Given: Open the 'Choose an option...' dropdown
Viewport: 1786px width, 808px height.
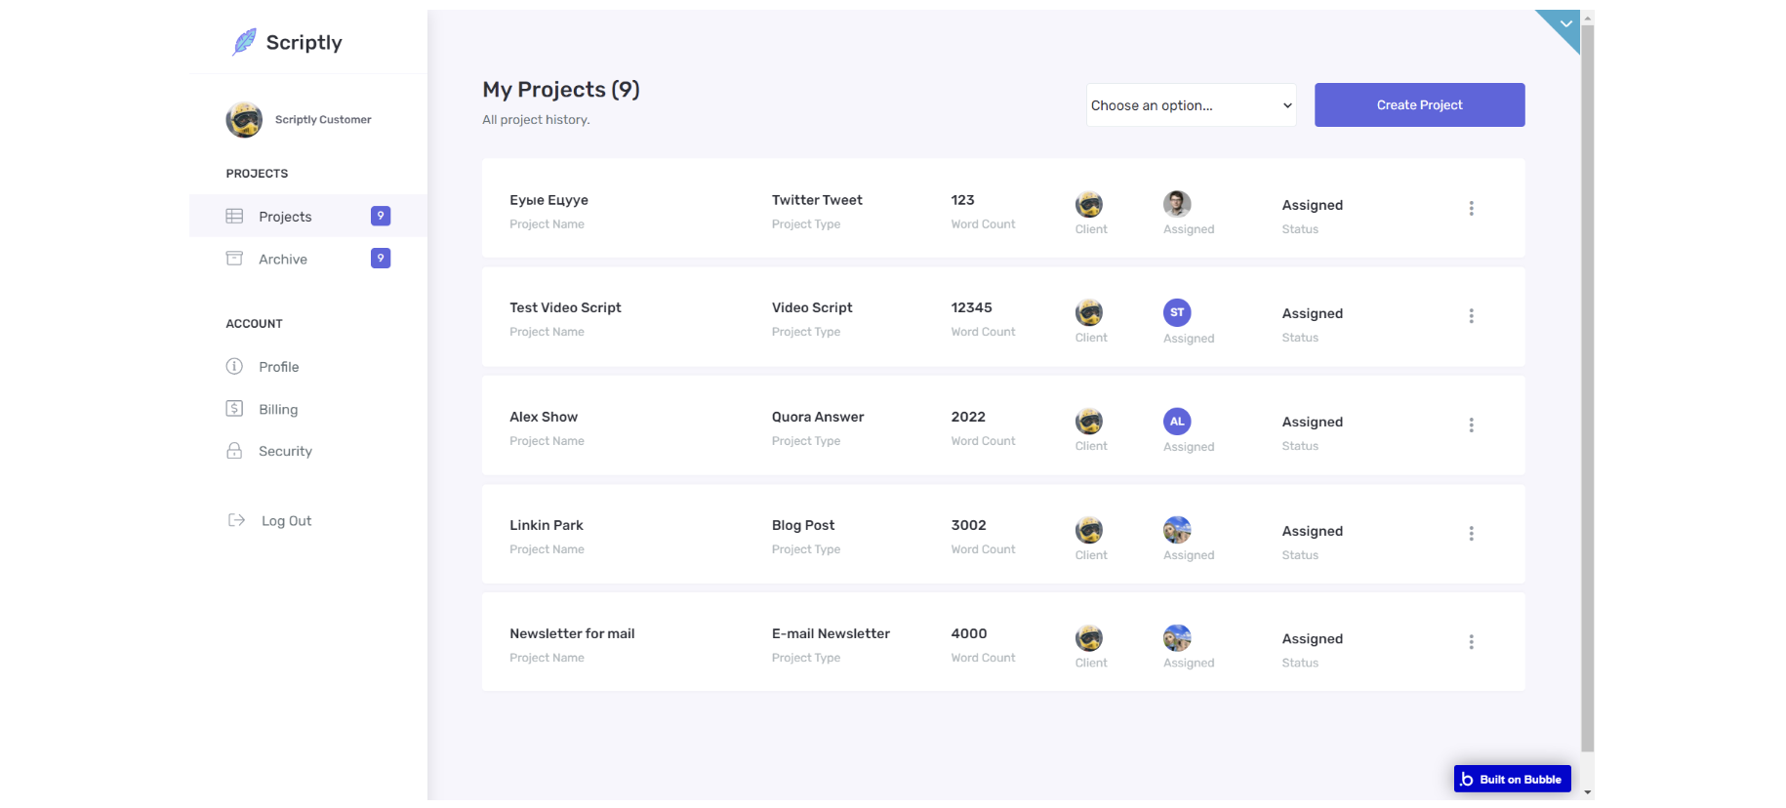Looking at the screenshot, I should (x=1191, y=105).
